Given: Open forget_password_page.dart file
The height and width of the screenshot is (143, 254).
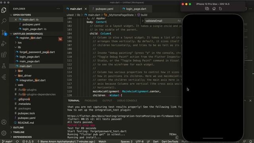Looking at the screenshot, I should tap(37, 52).
